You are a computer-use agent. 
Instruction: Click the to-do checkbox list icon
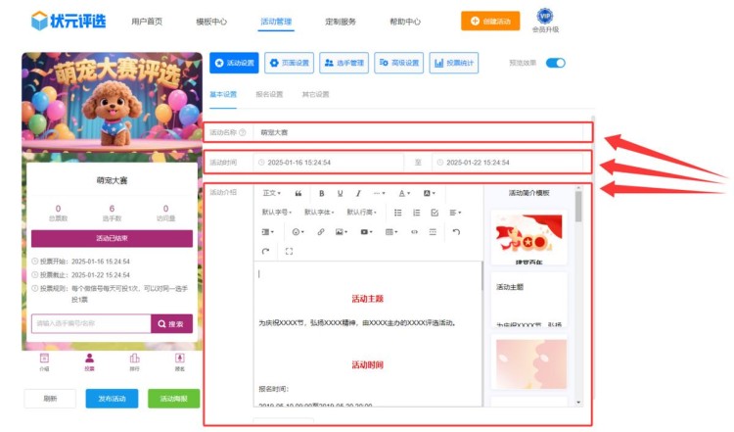(435, 213)
